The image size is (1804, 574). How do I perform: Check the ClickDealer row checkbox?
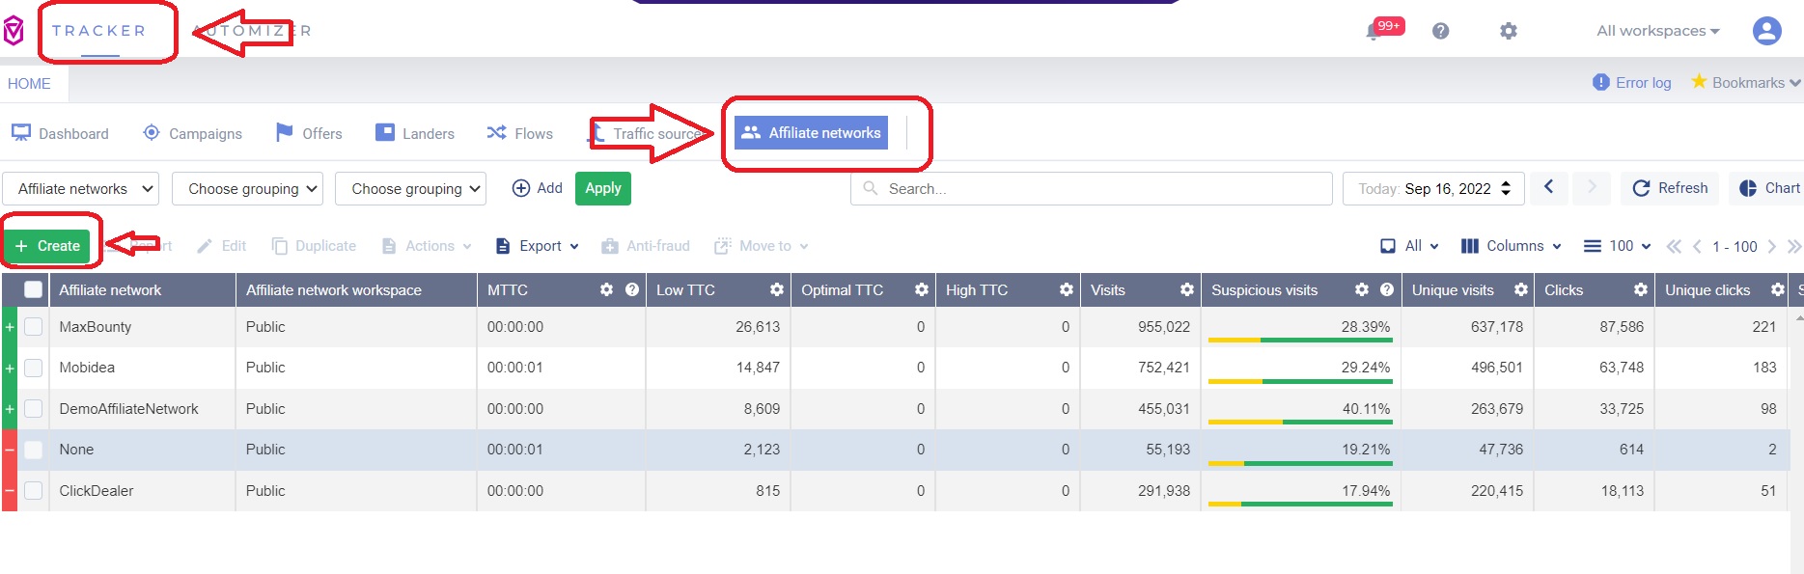coord(33,491)
